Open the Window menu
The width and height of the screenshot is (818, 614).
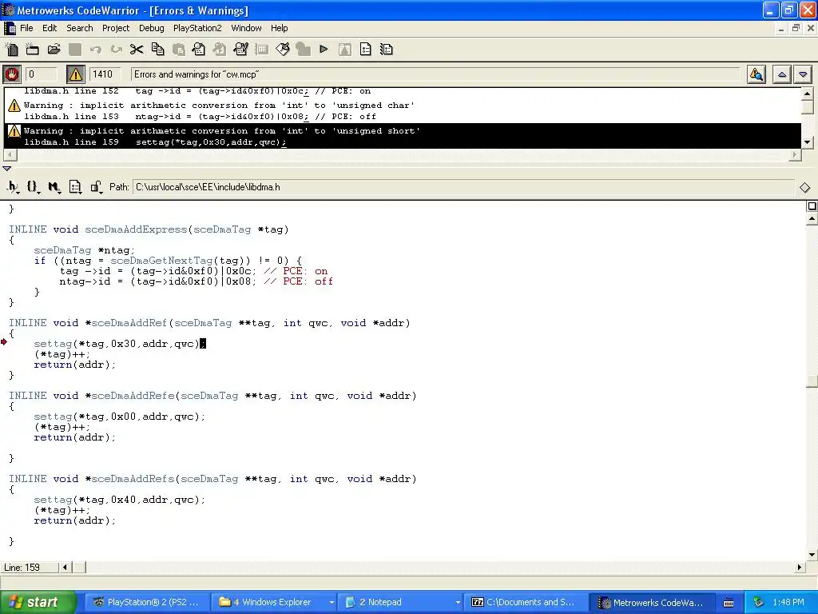pyautogui.click(x=246, y=28)
